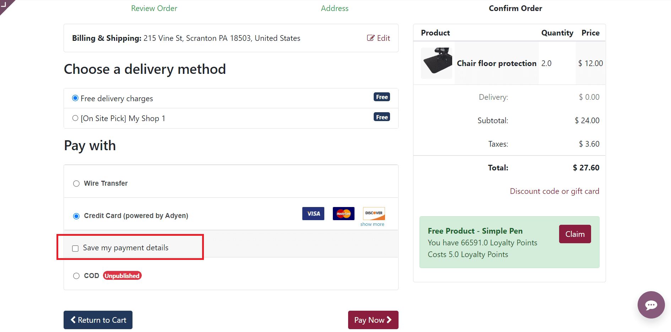Click the top-left corner ribbon icon
The image size is (671, 332).
point(5,5)
